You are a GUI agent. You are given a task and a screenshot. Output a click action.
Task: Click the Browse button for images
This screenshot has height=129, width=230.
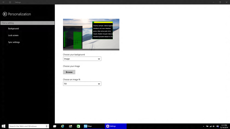click(69, 72)
